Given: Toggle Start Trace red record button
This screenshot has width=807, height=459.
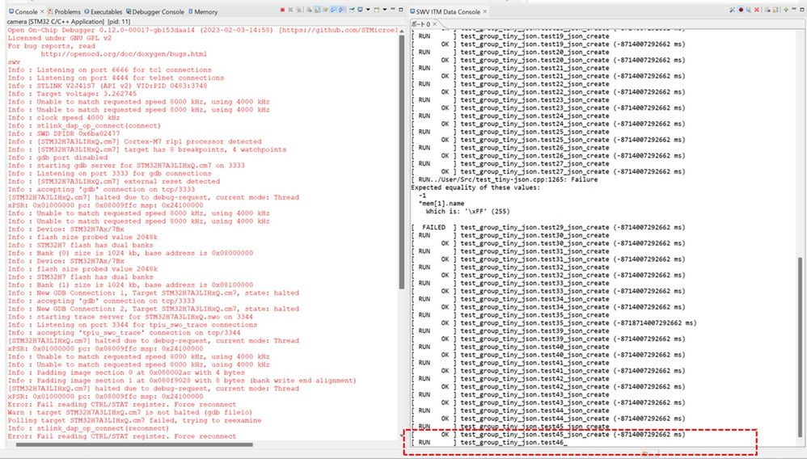Looking at the screenshot, I should (x=742, y=11).
